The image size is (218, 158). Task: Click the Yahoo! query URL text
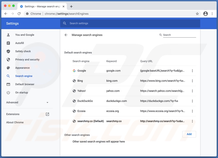pyautogui.click(x=162, y=91)
